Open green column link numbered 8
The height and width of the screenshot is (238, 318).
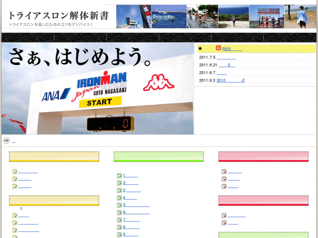[131, 227]
